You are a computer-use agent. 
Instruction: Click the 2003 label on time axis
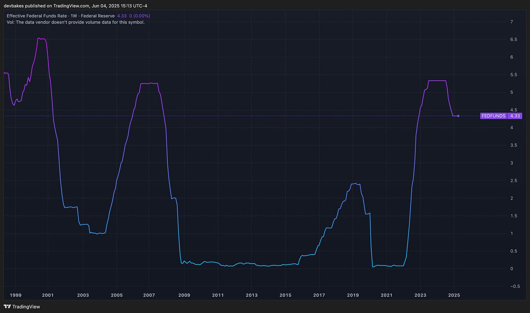(83, 295)
